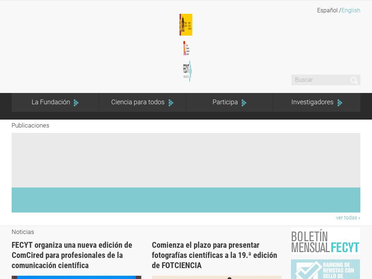Click the FECYT foundation logo

coord(187,71)
